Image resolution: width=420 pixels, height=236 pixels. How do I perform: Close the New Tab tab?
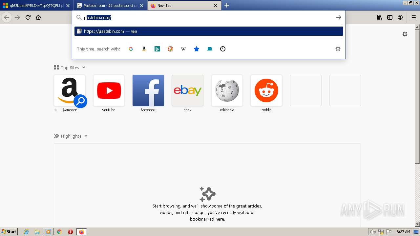click(x=216, y=6)
